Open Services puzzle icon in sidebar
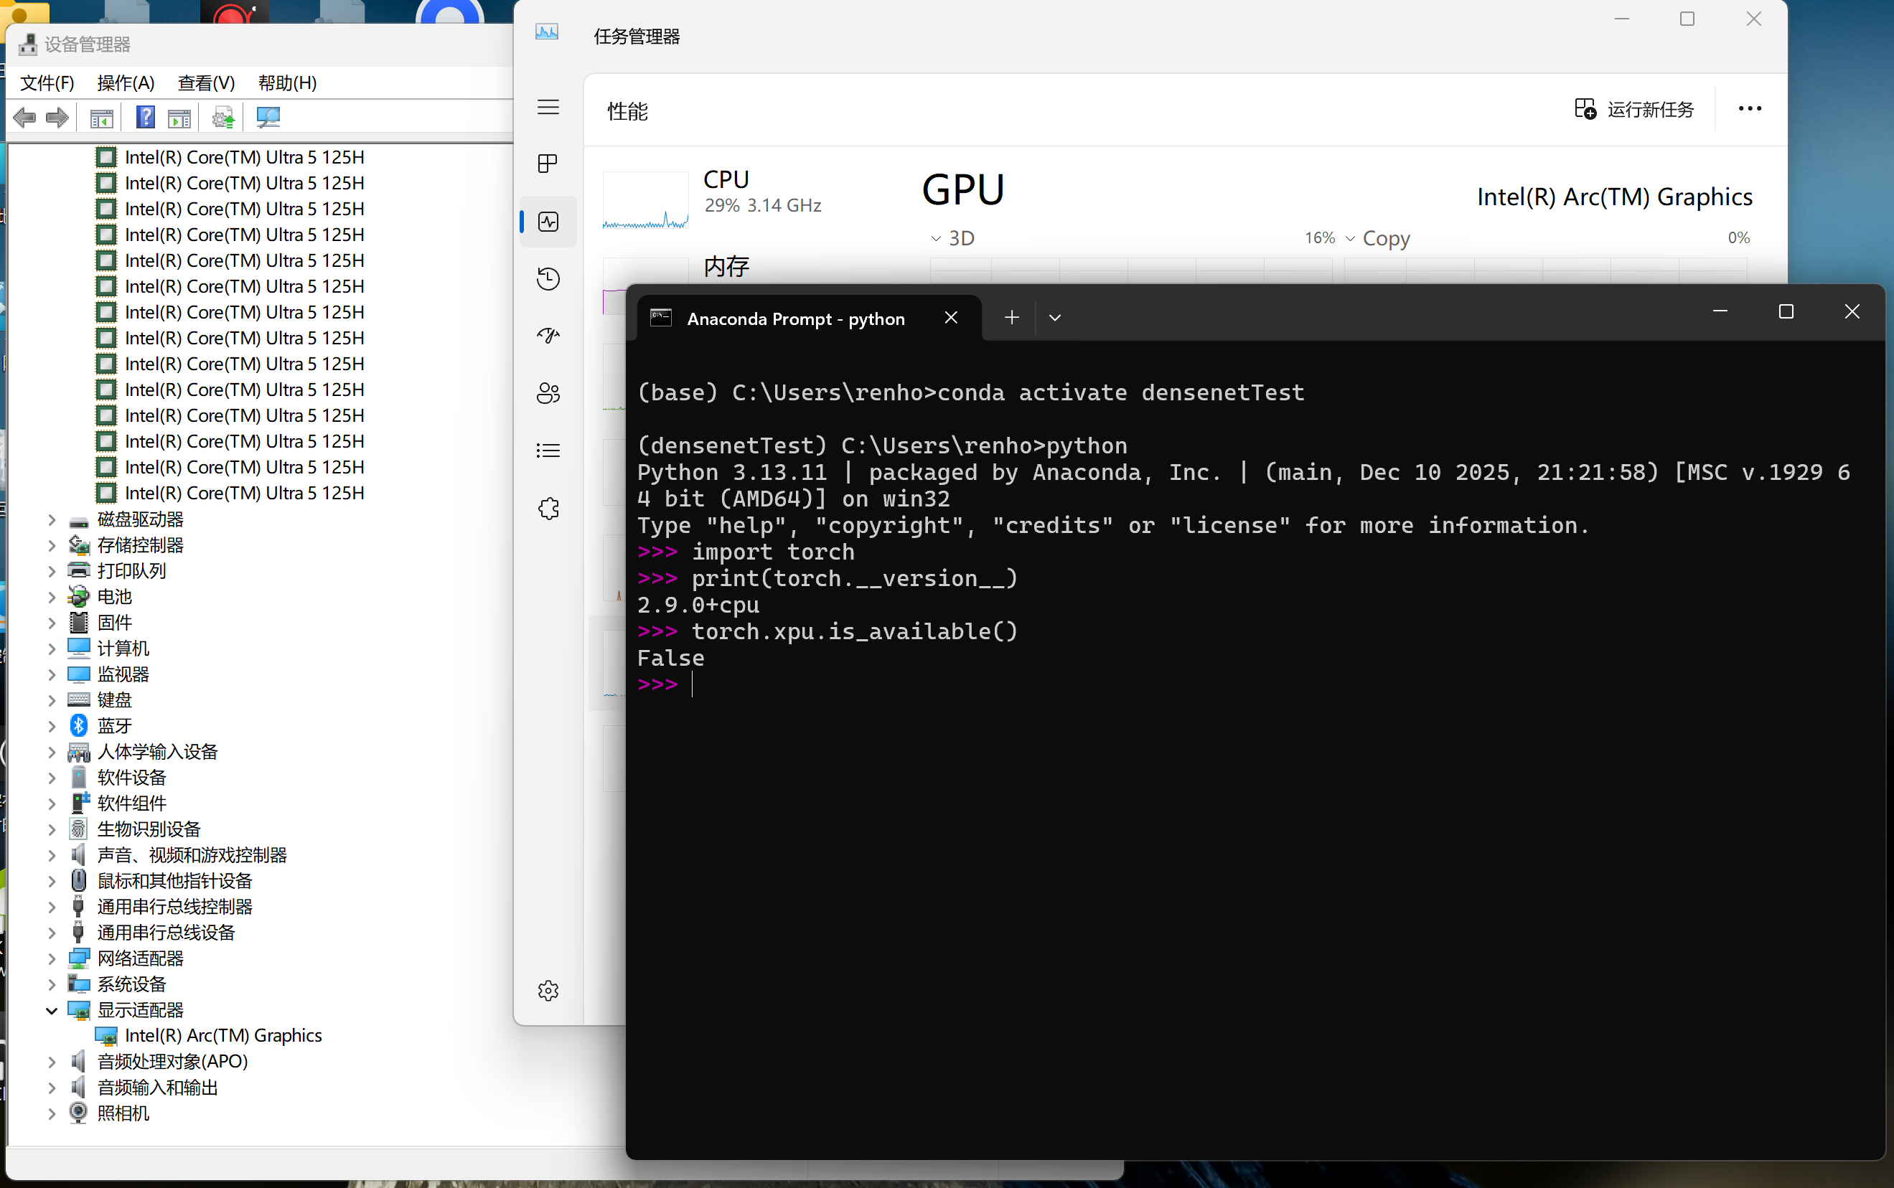The image size is (1894, 1188). (x=548, y=509)
